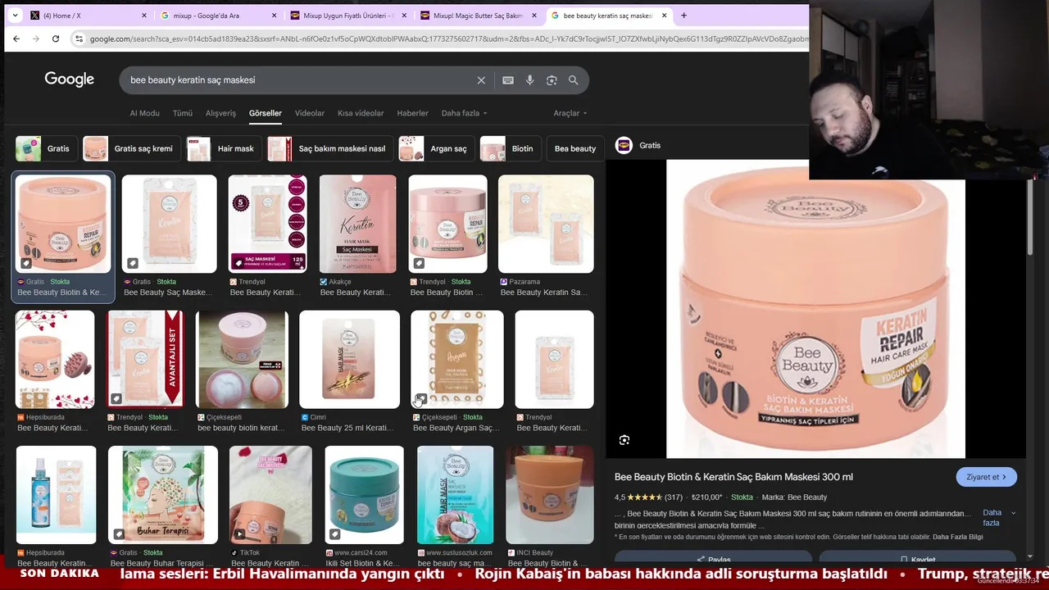This screenshot has height=590, width=1049.
Task: Open 'Daha Fazla Bilgi' link
Action: click(x=957, y=537)
